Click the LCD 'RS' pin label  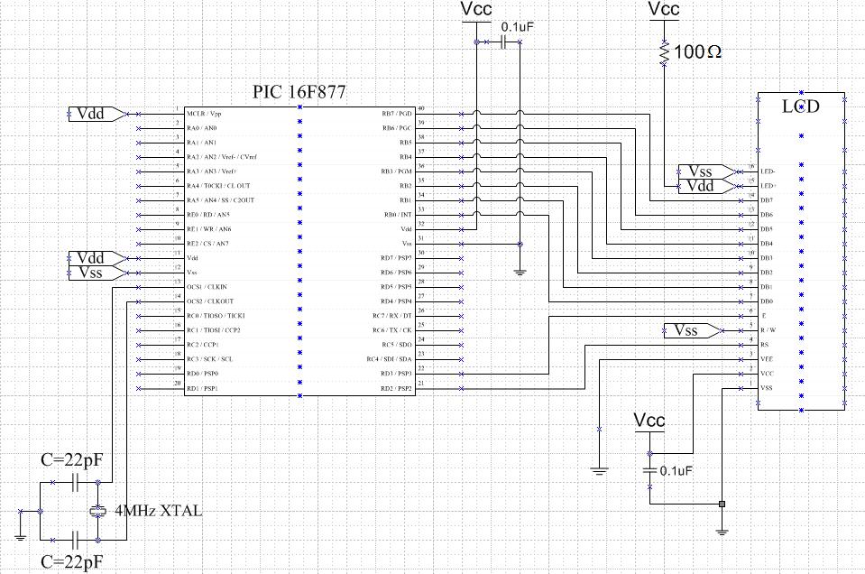[765, 345]
